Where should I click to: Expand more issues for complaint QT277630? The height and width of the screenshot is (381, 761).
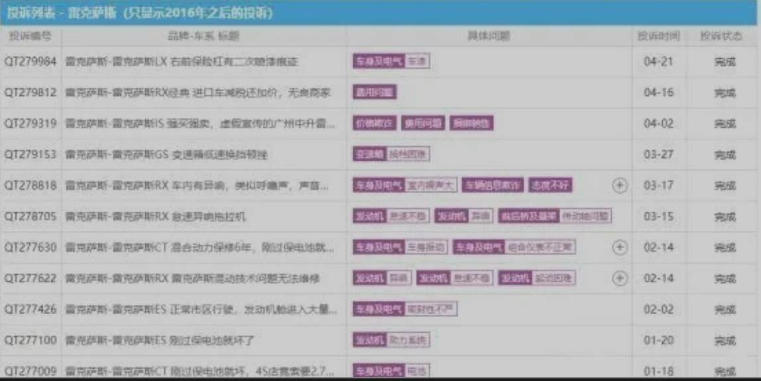tap(619, 247)
